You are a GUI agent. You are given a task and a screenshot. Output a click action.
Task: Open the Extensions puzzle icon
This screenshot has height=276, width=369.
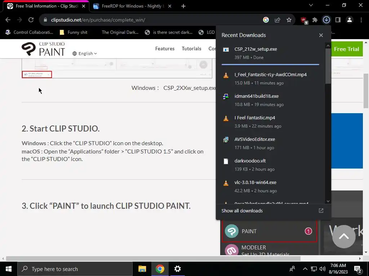click(315, 20)
